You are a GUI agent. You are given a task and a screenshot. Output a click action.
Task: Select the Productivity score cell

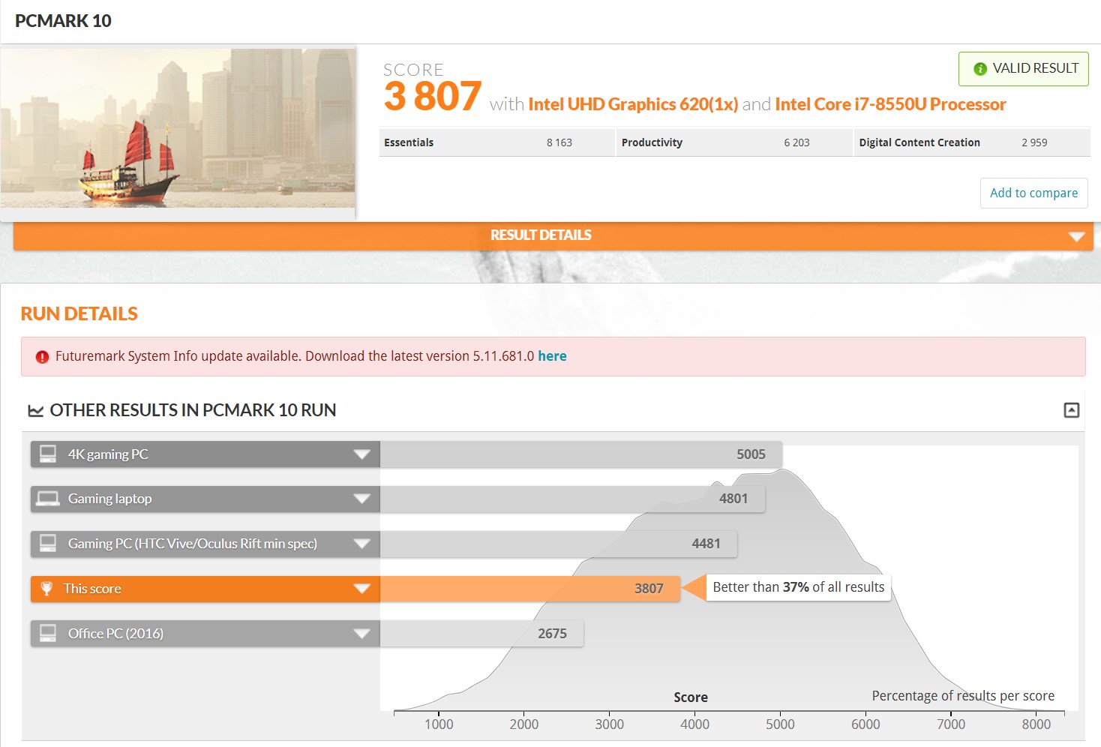coord(734,142)
